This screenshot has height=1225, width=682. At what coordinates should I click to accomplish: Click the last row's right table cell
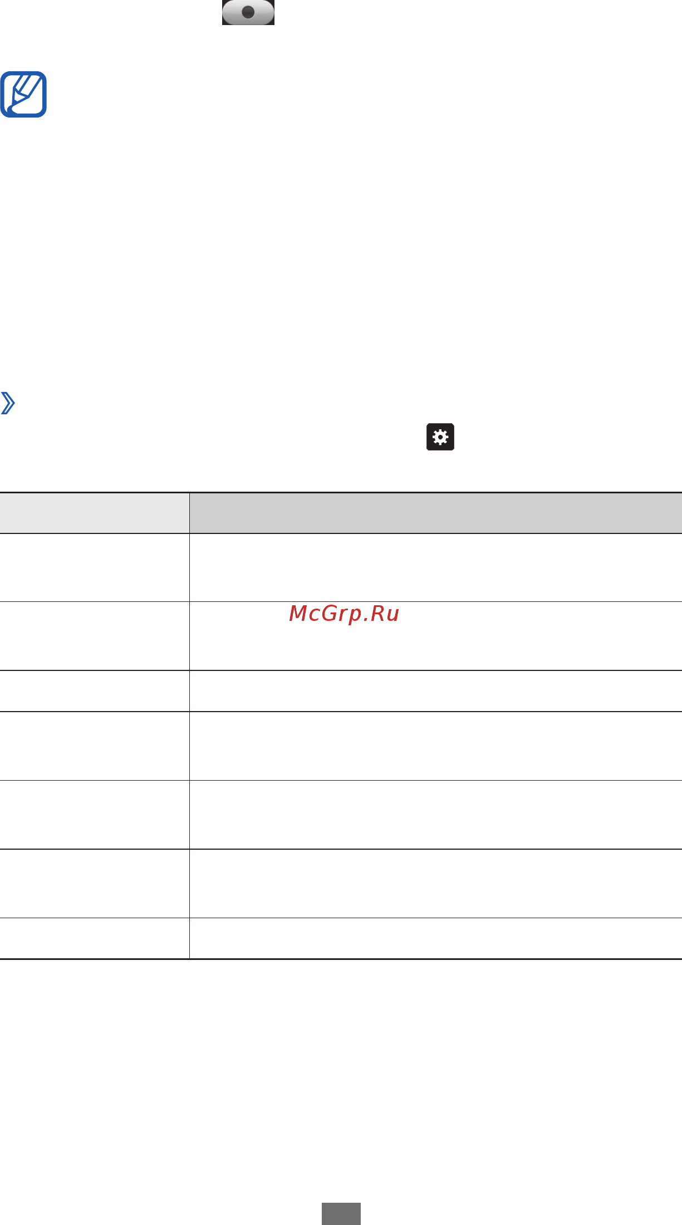pyautogui.click(x=436, y=938)
